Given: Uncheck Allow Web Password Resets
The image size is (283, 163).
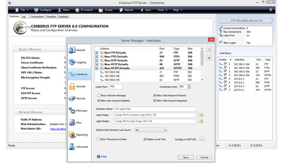Looking at the screenshot, I should pos(155,95).
